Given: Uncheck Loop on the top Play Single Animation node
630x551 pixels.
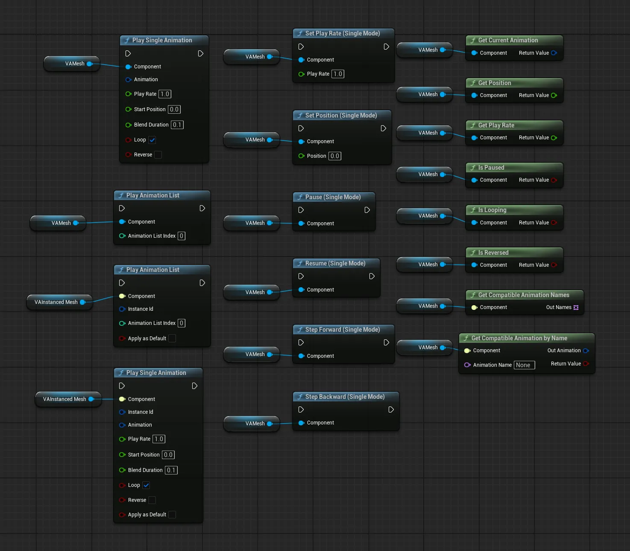Looking at the screenshot, I should pyautogui.click(x=152, y=140).
